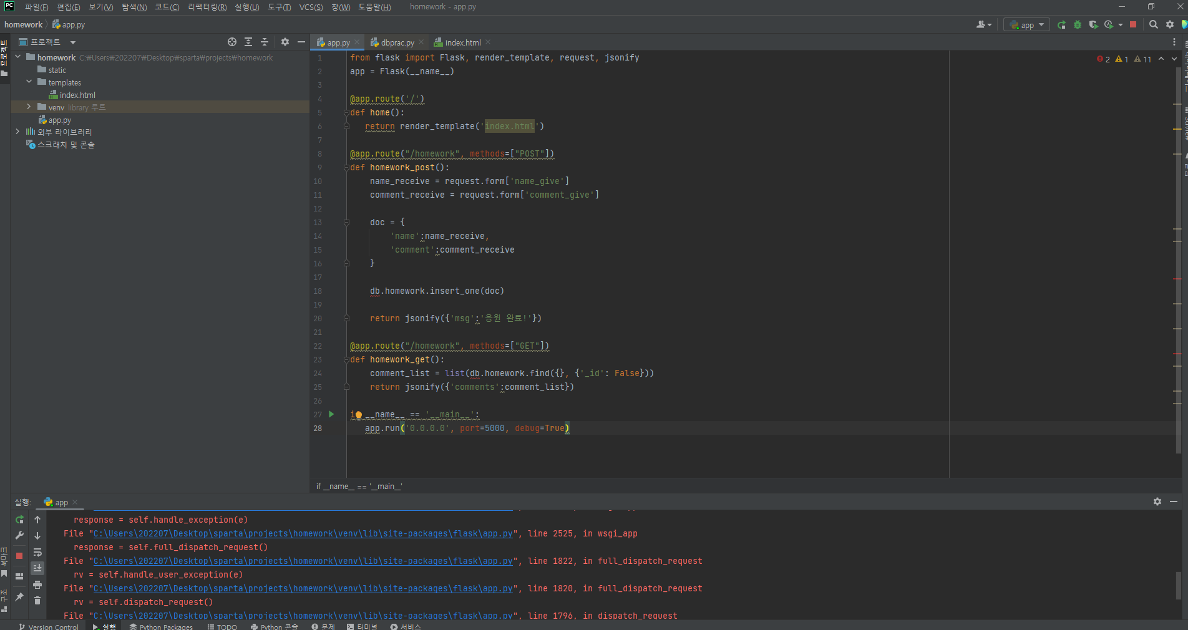The width and height of the screenshot is (1188, 630).
Task: Toggle soft-wrap in run console
Action: [x=37, y=552]
